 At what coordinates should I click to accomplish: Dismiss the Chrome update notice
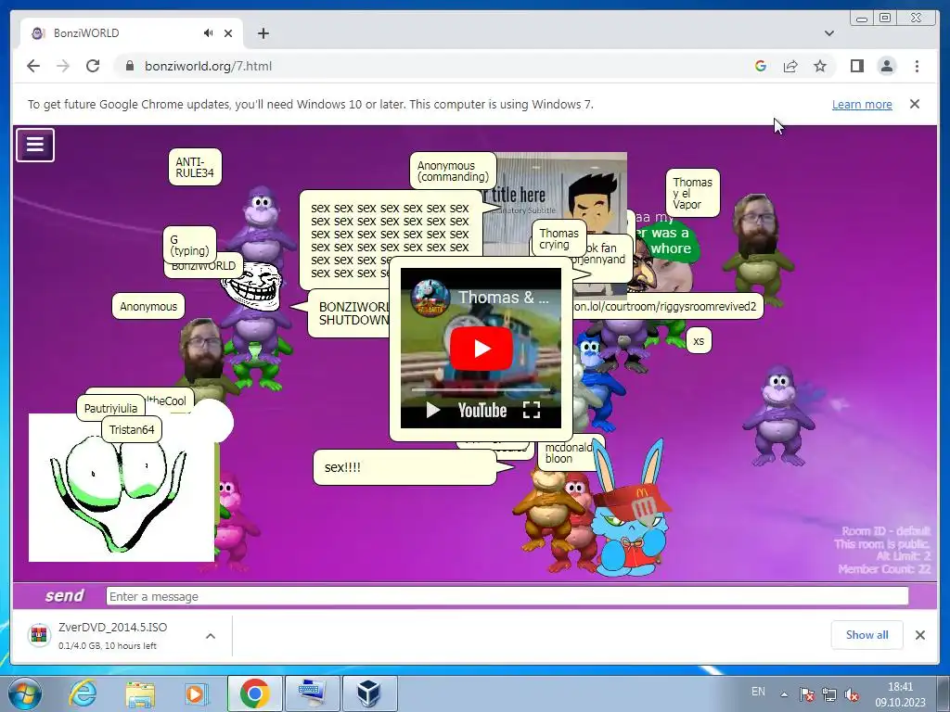click(x=914, y=104)
